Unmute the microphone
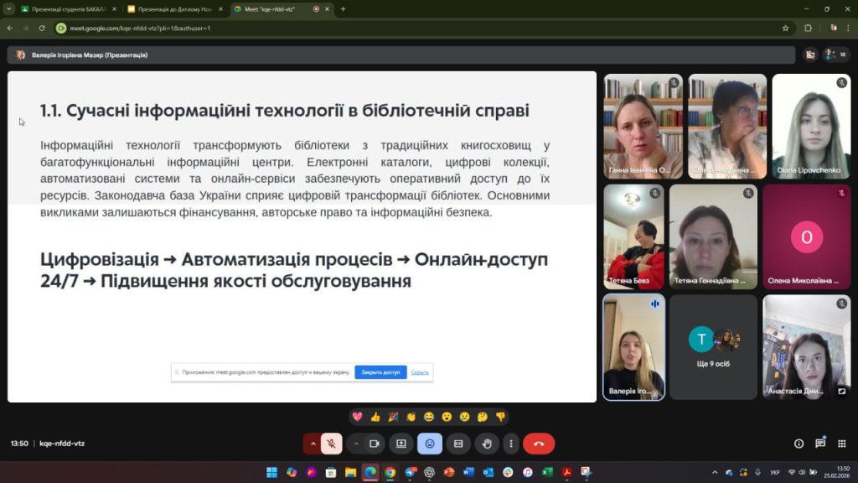The width and height of the screenshot is (858, 483). pos(332,444)
